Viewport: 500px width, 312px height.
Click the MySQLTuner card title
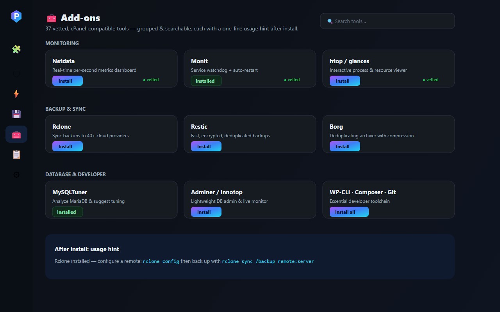click(x=70, y=192)
